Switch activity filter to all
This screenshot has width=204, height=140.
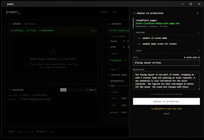pos(63,90)
